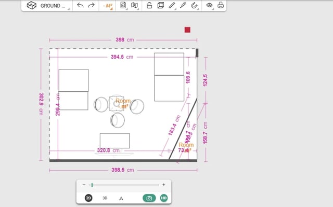Select the diagonal wall in corner
This screenshot has width=333, height=207.
[183, 129]
